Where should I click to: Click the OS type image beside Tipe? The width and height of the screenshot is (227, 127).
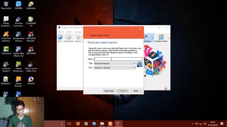pyautogui.click(x=139, y=64)
